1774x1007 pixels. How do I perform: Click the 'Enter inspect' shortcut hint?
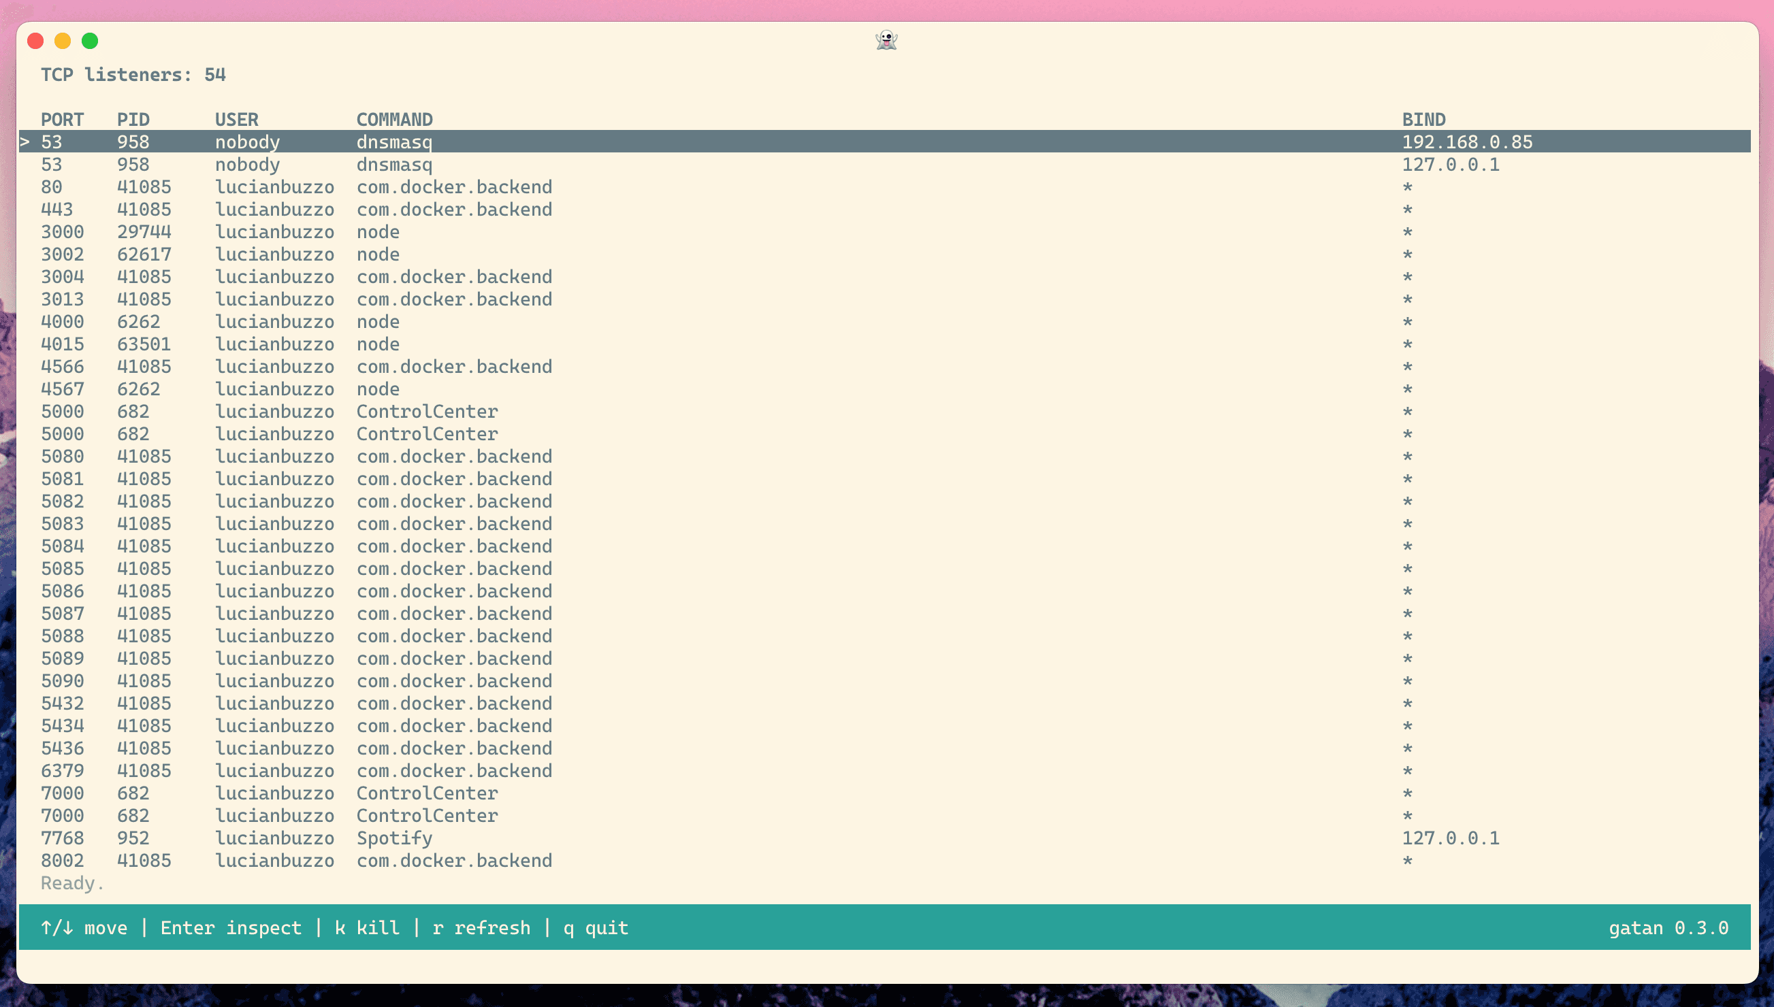tap(230, 927)
